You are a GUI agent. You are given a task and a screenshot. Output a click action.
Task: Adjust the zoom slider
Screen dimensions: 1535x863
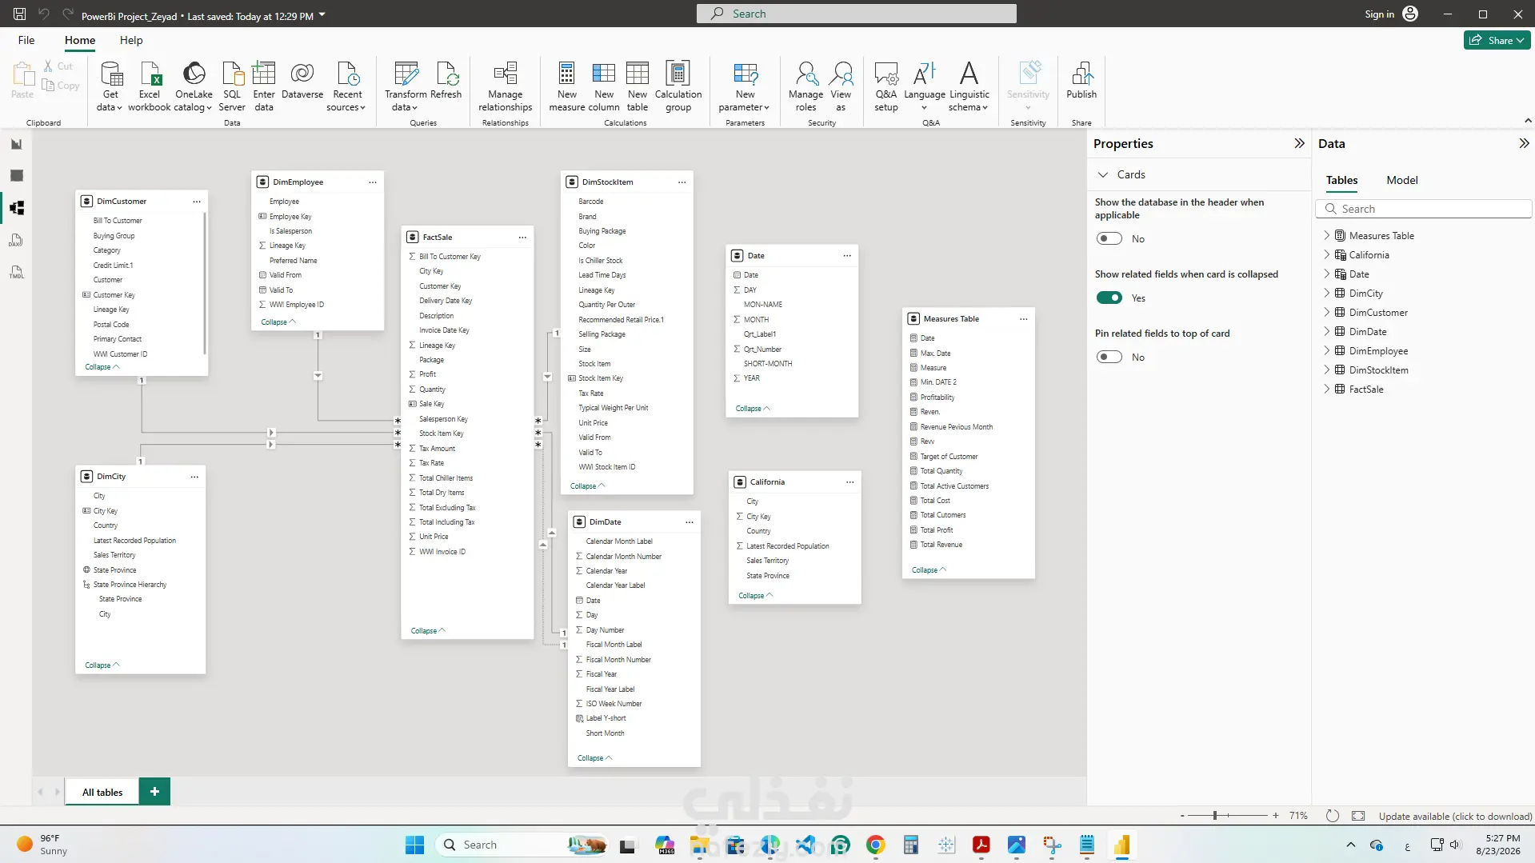tap(1214, 816)
